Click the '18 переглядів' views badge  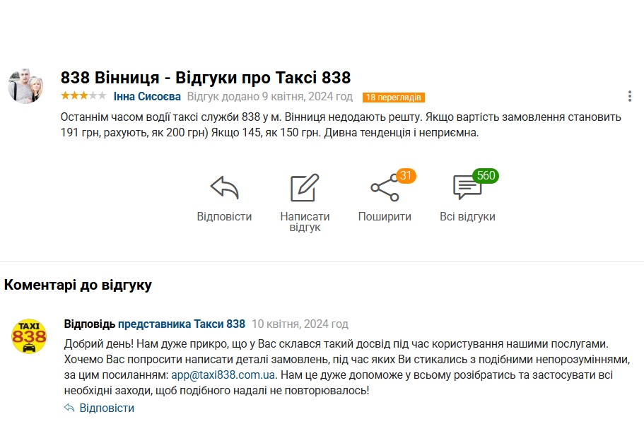coord(394,98)
